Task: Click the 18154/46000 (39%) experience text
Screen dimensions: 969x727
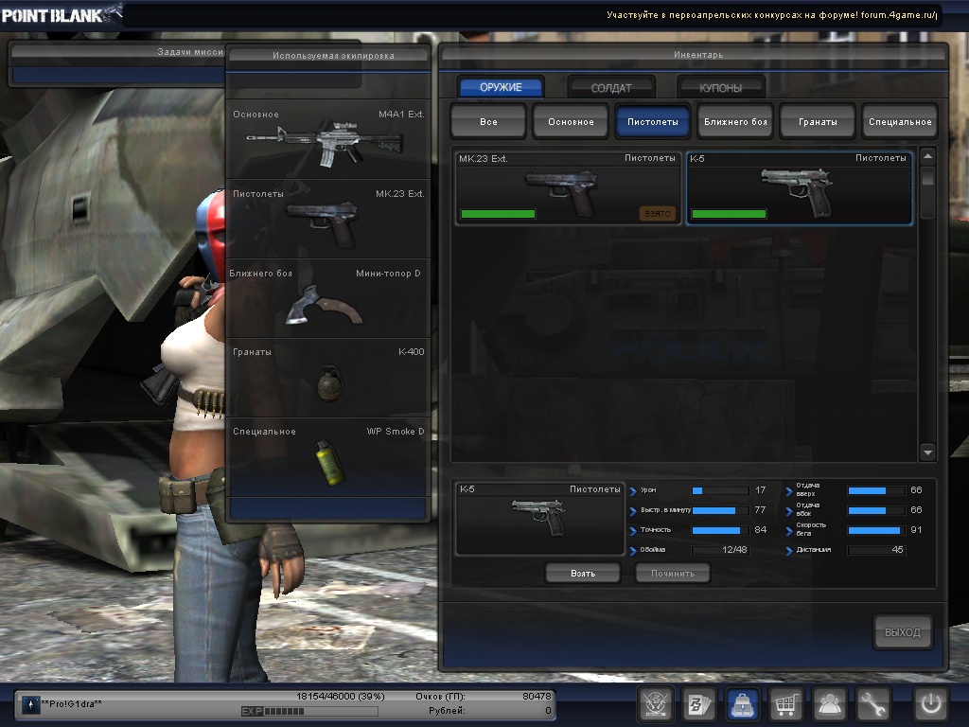Action: coord(340,696)
